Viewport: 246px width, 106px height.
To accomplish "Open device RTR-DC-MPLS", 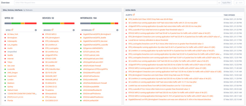I will (x=51, y=34).
